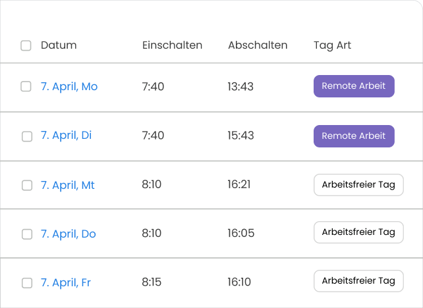Open the 7. April, Fr date link

coord(66,282)
